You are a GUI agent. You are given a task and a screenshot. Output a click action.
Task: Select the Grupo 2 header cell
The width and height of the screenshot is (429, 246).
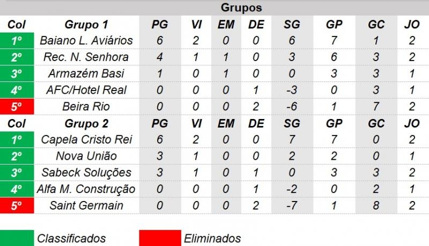tap(86, 124)
